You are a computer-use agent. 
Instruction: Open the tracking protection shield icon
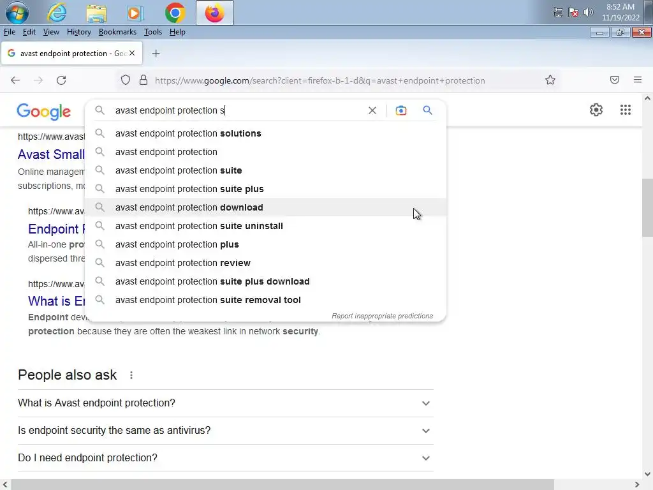(126, 80)
